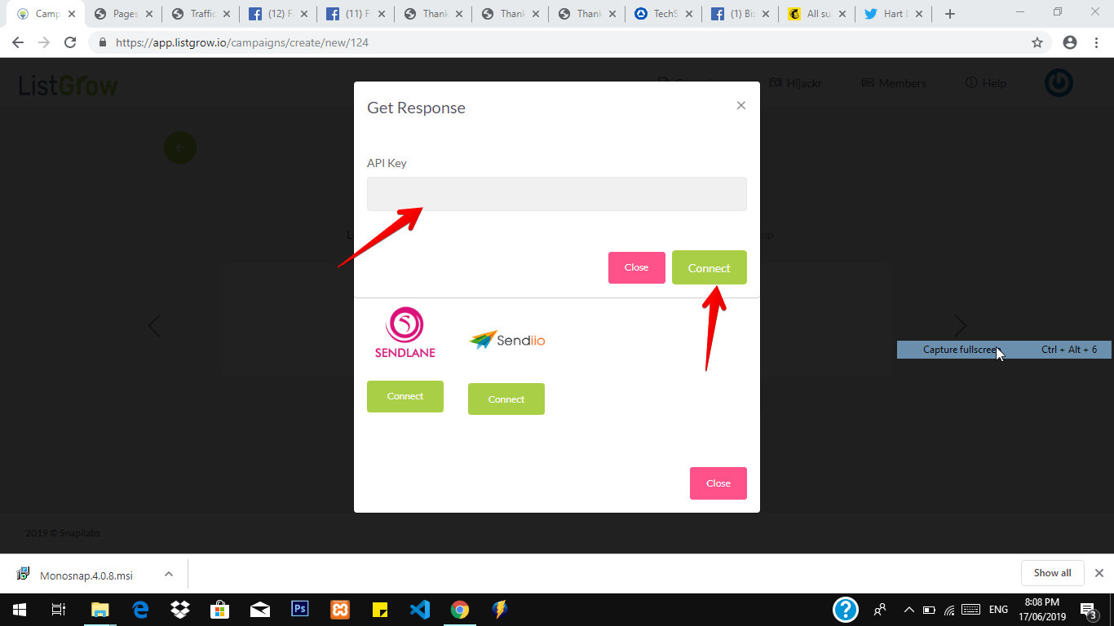1114x626 pixels.
Task: Open the Members menu item
Action: point(894,83)
